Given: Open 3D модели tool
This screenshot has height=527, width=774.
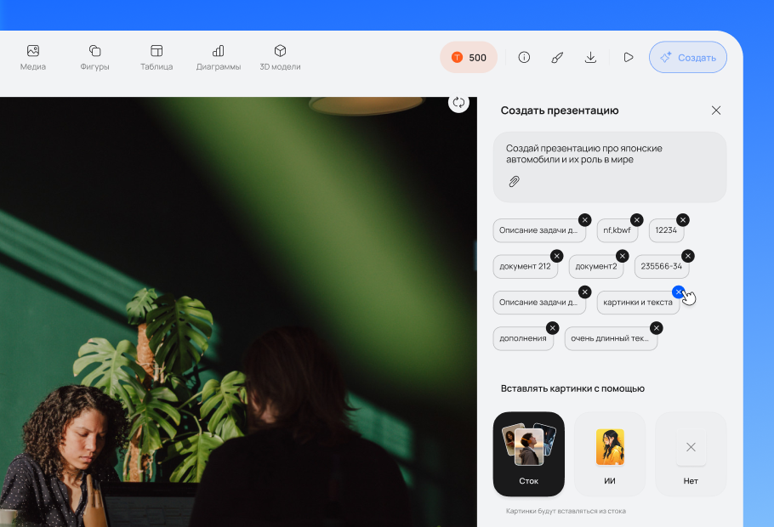Looking at the screenshot, I should click(x=280, y=57).
